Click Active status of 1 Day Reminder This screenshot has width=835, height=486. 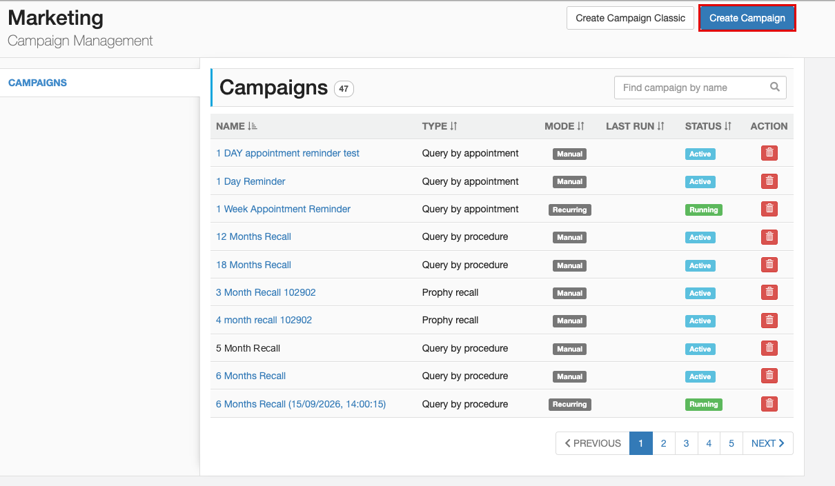700,182
